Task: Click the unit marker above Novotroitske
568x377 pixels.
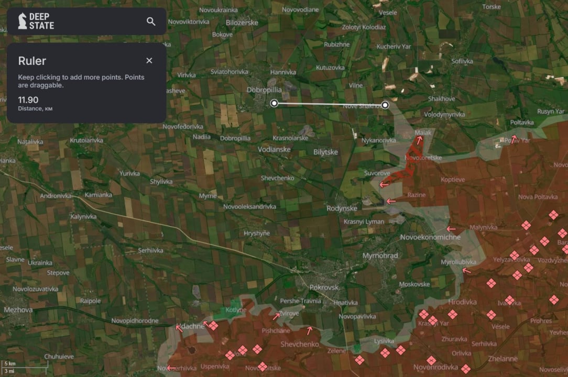Action: pyautogui.click(x=263, y=366)
